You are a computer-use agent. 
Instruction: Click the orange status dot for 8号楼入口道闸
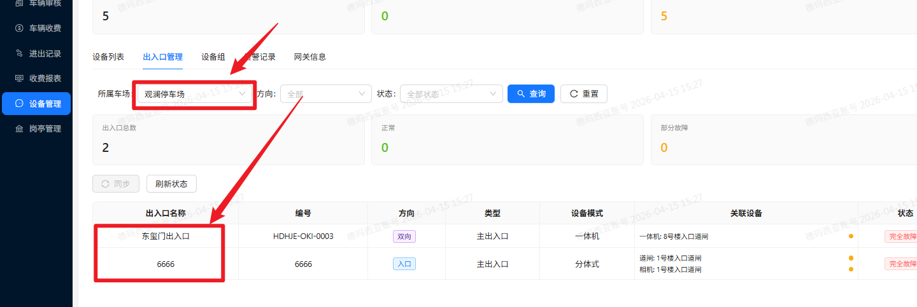point(851,236)
